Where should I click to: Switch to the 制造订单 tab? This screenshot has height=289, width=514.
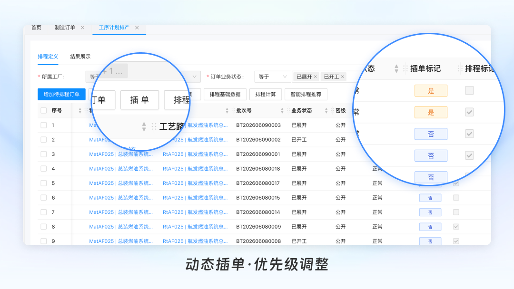[x=65, y=28]
